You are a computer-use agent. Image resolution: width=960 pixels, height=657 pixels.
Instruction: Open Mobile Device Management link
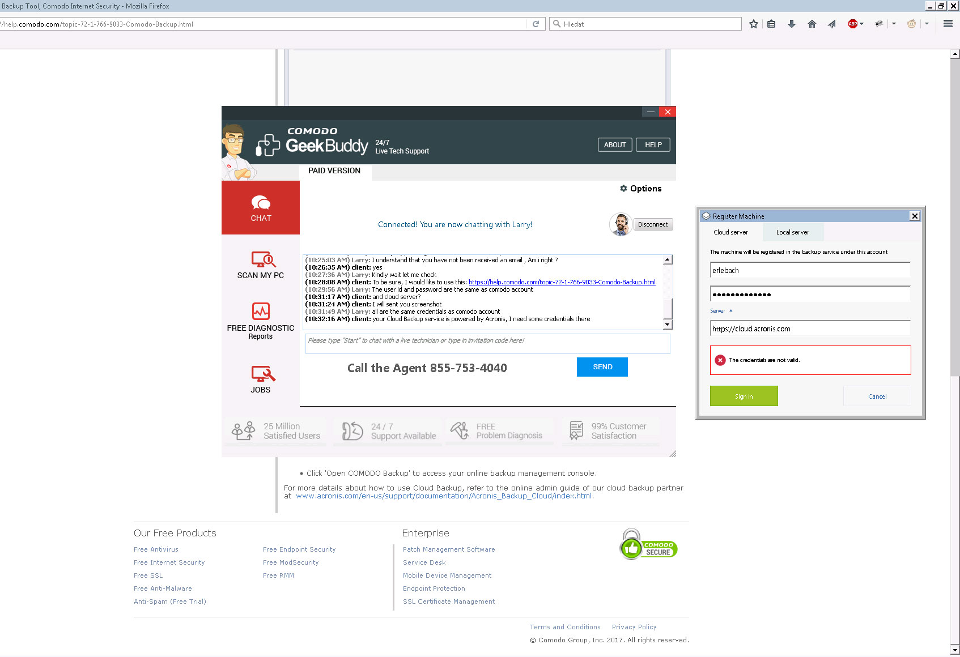pos(447,575)
